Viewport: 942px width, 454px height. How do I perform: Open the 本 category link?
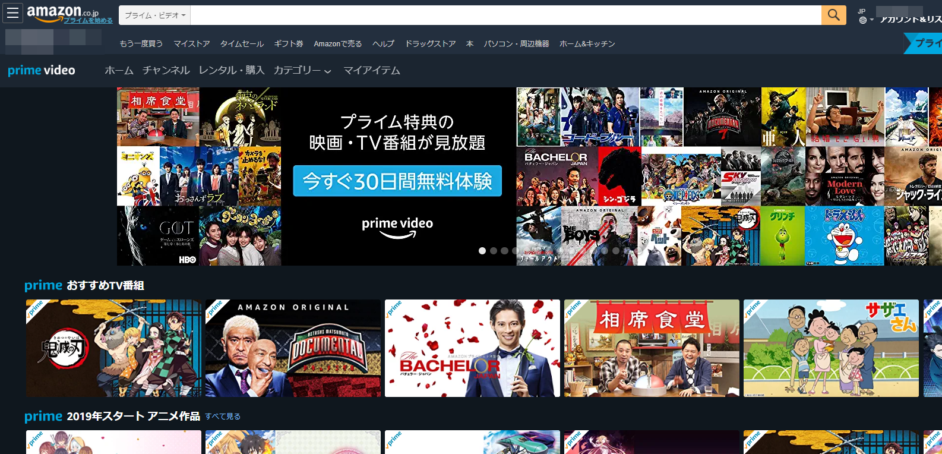[470, 43]
